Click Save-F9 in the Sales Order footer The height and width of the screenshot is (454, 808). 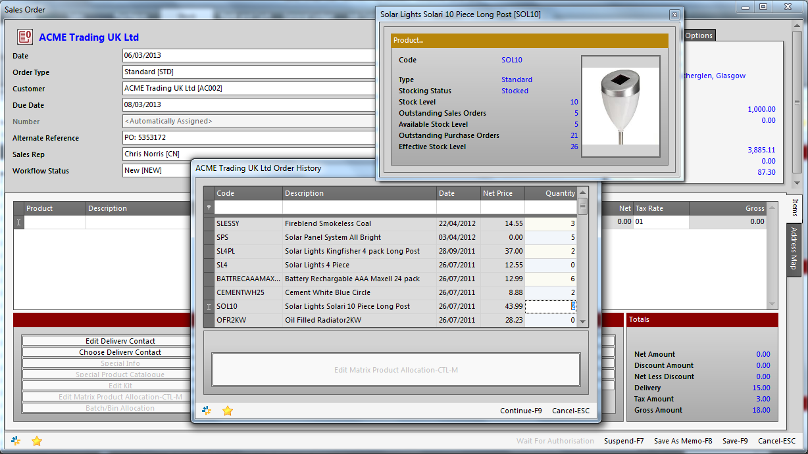tap(735, 441)
